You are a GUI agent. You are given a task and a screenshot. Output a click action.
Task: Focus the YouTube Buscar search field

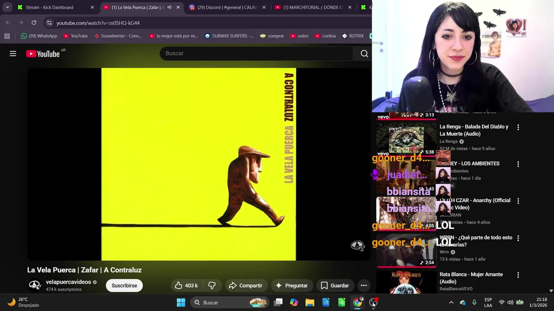[256, 53]
